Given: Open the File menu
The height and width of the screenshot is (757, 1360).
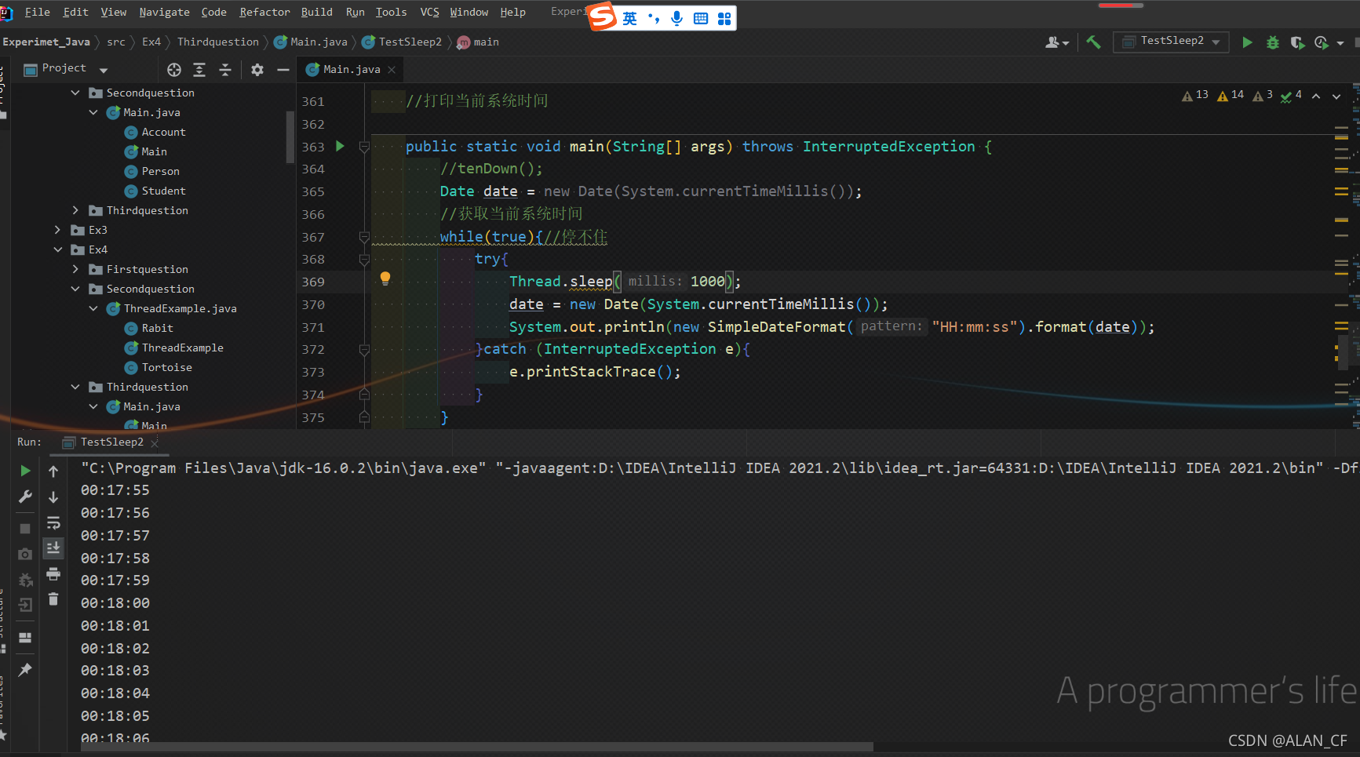Looking at the screenshot, I should tap(37, 12).
